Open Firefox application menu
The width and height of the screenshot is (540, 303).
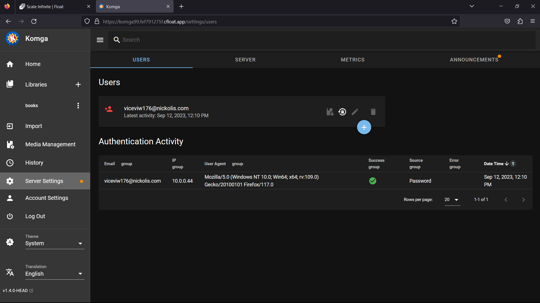532,21
